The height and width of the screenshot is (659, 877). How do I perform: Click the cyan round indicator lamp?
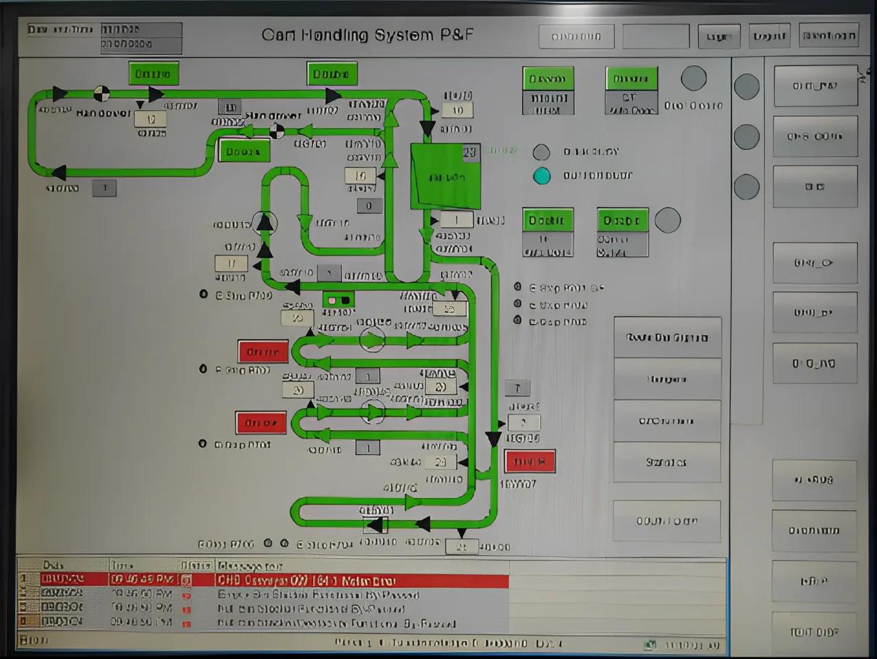click(x=541, y=176)
